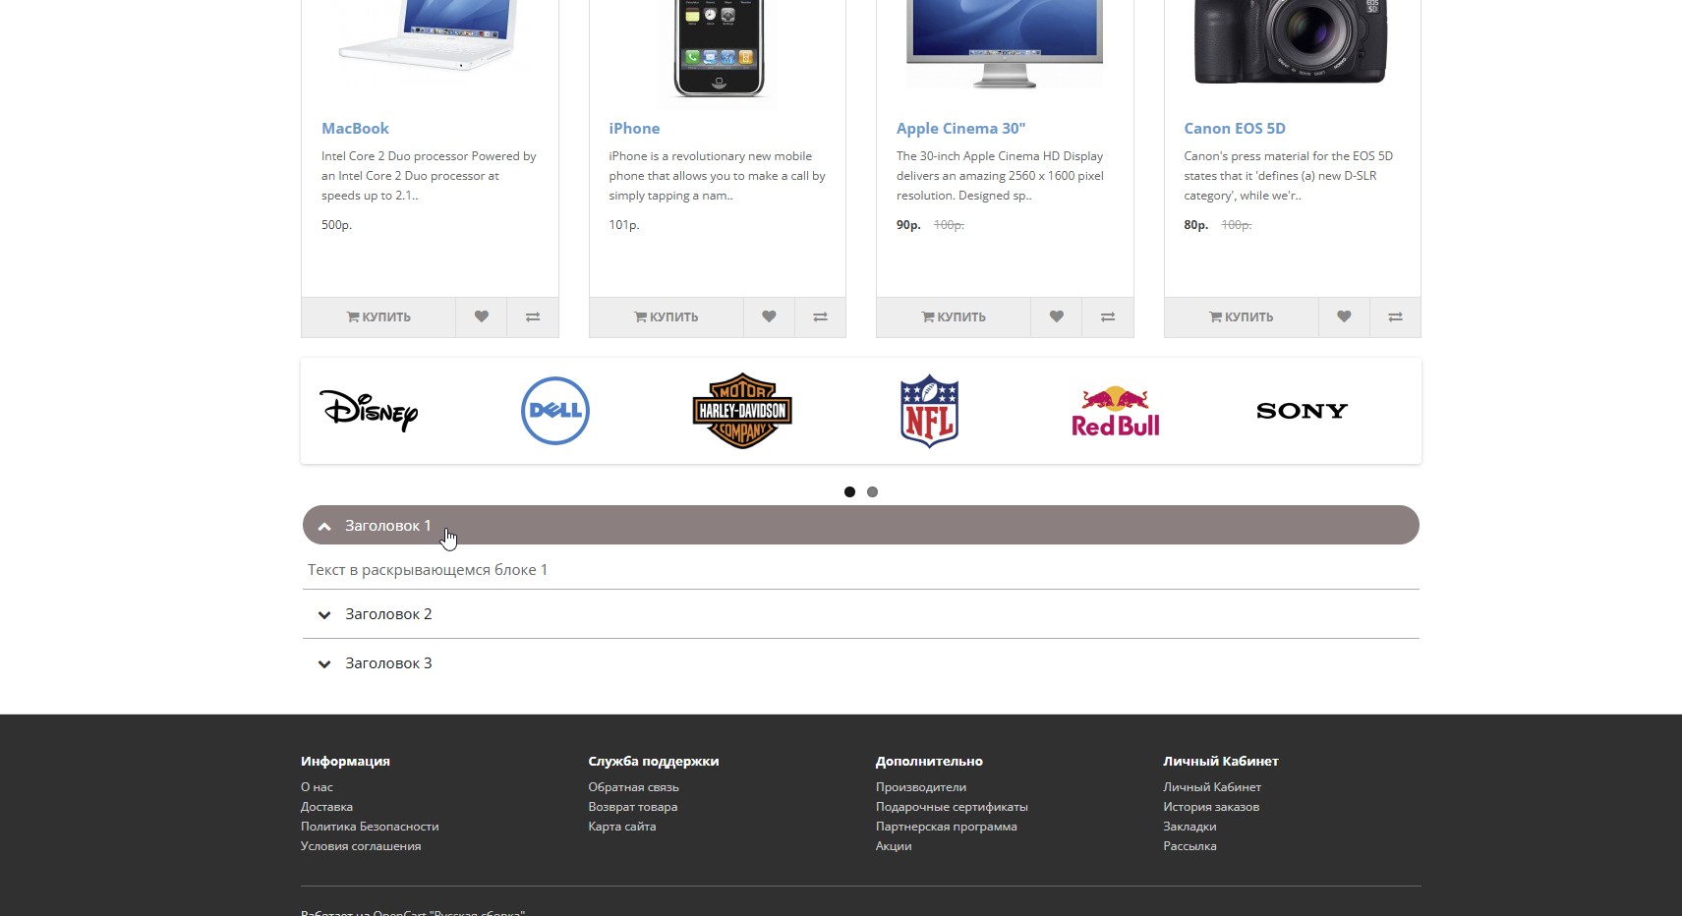This screenshot has width=1682, height=916.
Task: Click the Disney brand logo
Action: (370, 411)
